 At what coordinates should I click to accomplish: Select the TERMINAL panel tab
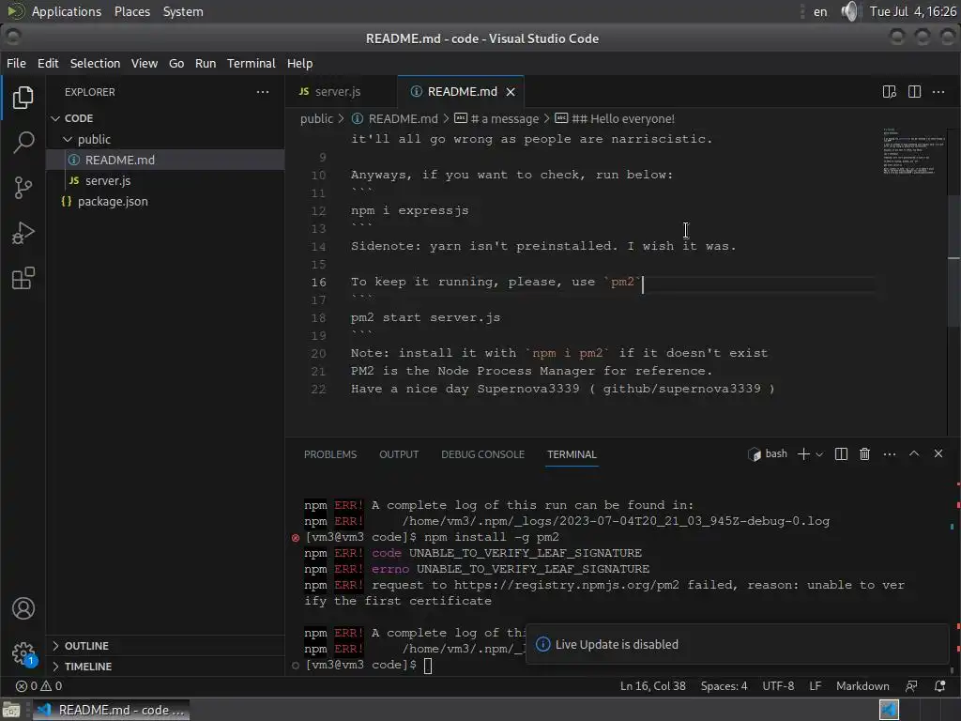point(572,454)
